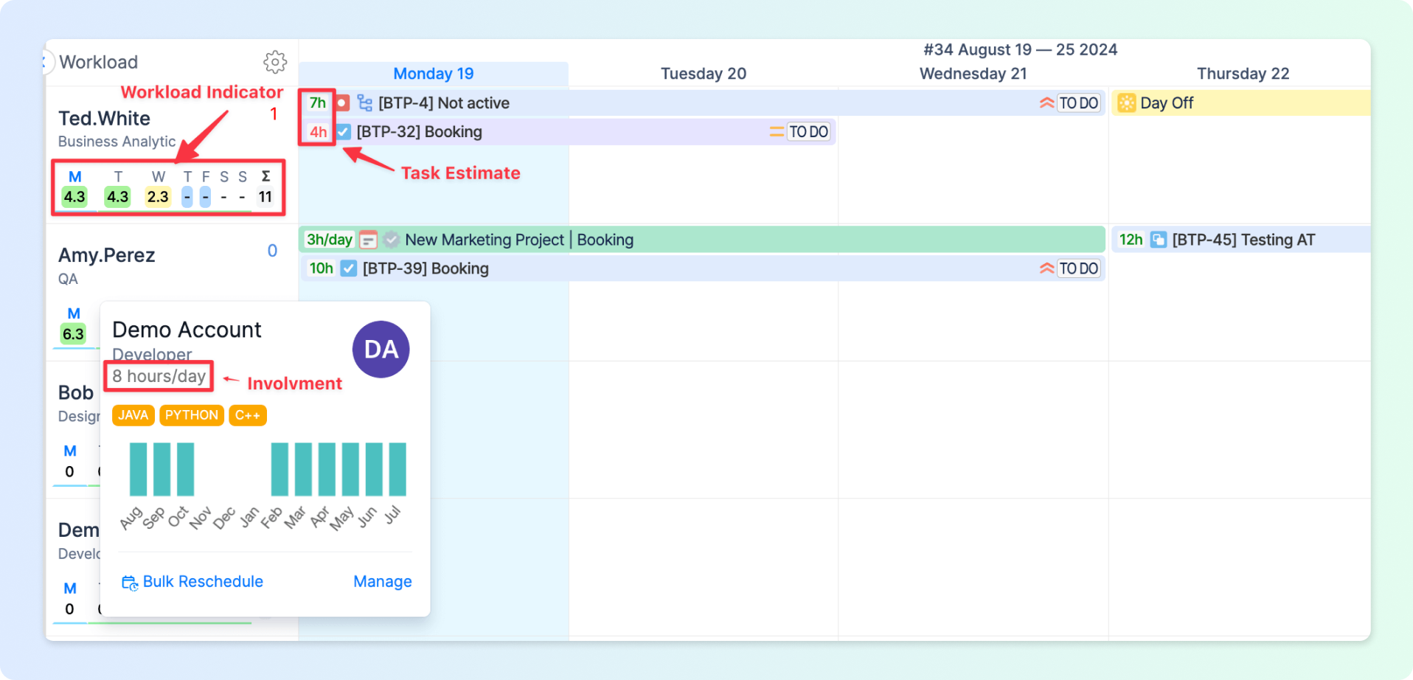Open TO DO status dropdown on BTP-39 Booking

pyautogui.click(x=1078, y=268)
